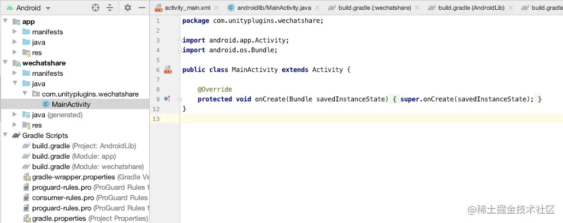
Task: Collapse wechatshare java folder arrow
Action: (15, 83)
